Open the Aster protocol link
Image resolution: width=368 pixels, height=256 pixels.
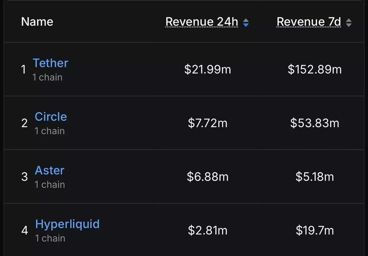(x=49, y=170)
